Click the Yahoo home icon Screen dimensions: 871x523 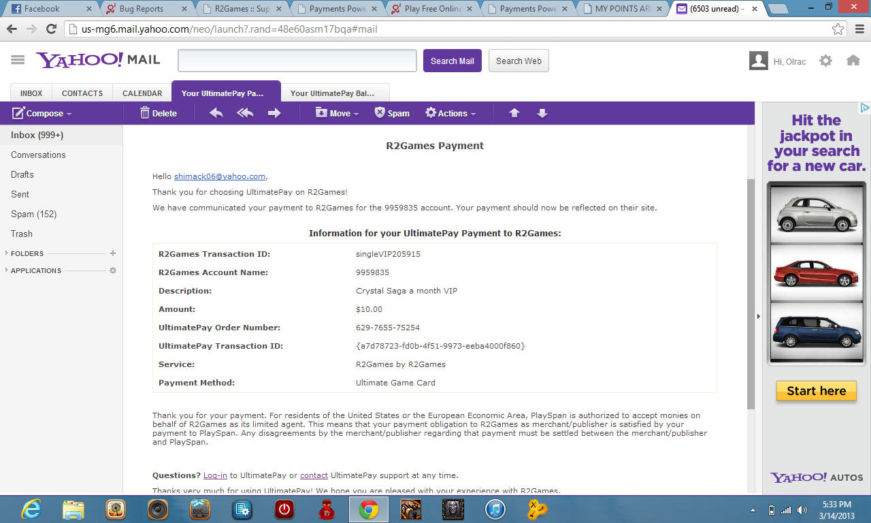click(x=853, y=61)
